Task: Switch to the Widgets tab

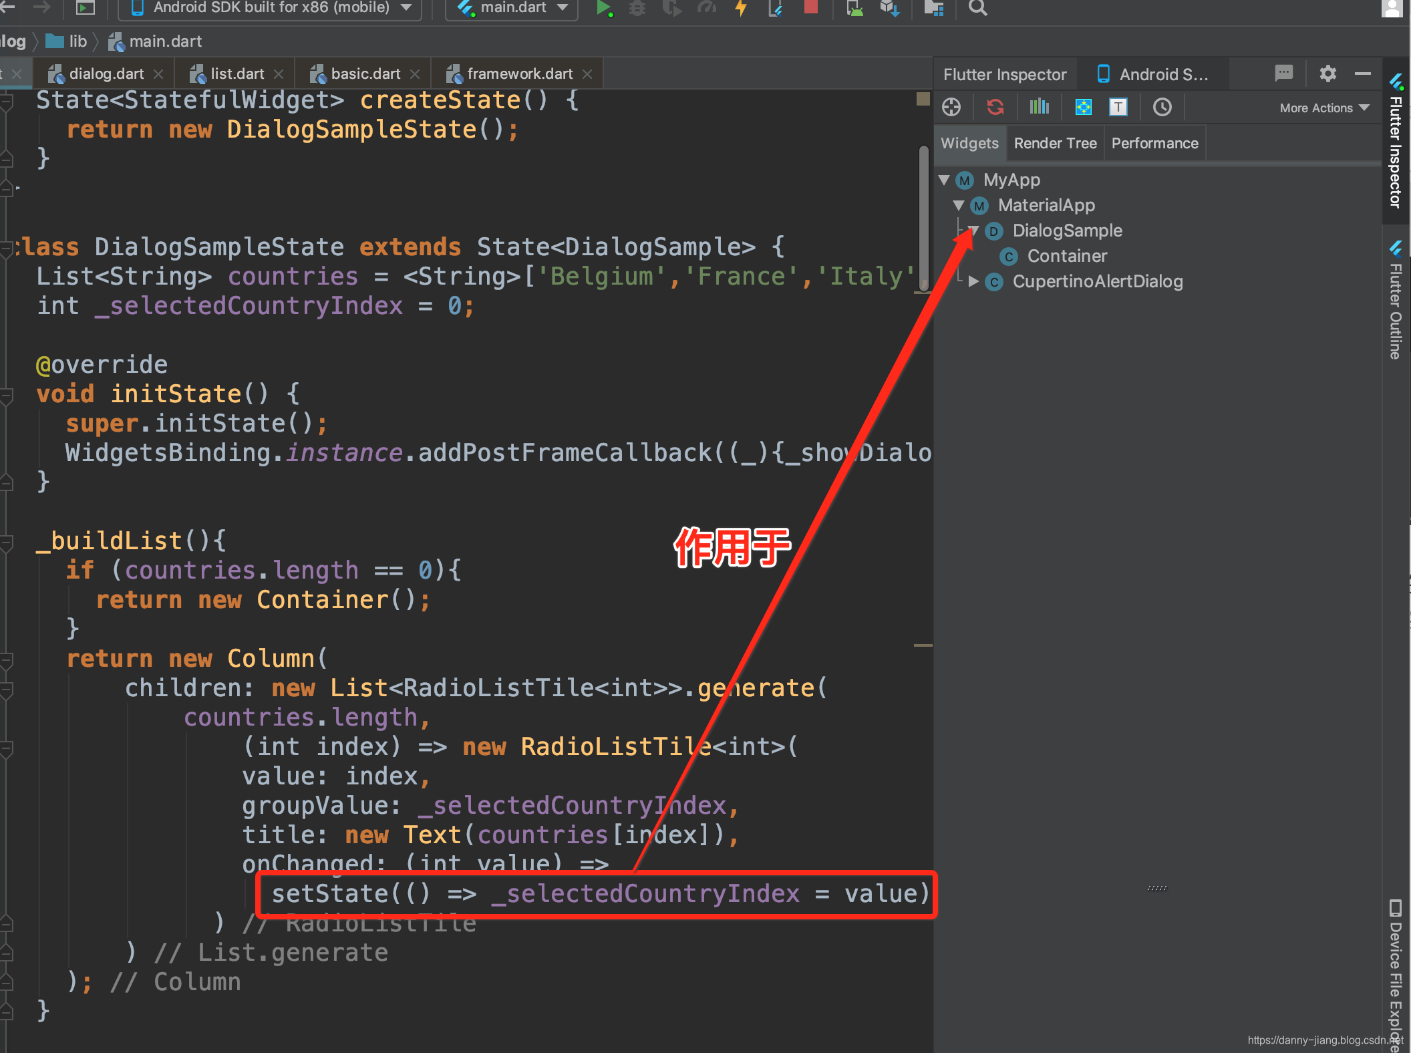Action: pos(969,143)
